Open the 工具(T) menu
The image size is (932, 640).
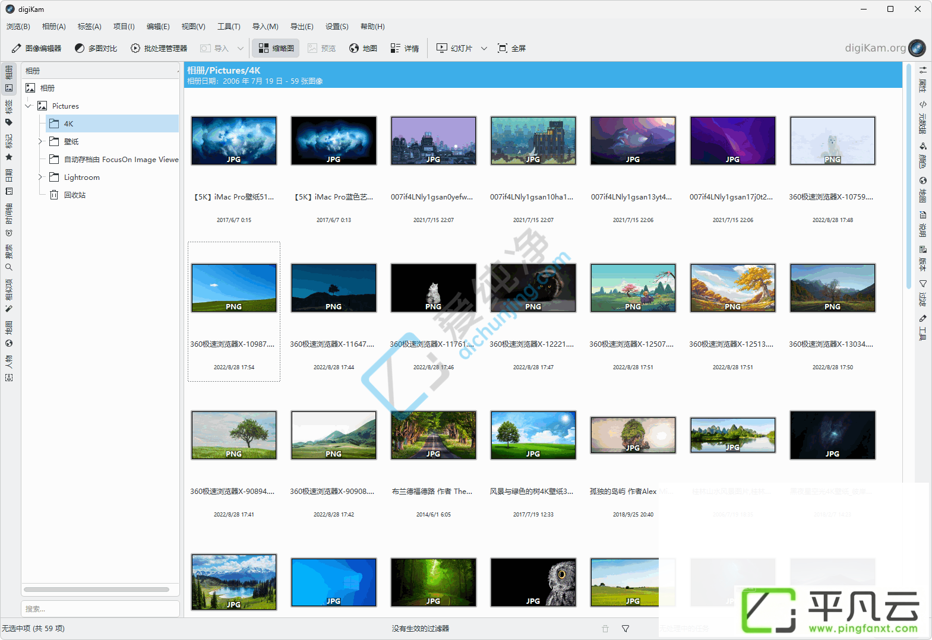coord(229,27)
